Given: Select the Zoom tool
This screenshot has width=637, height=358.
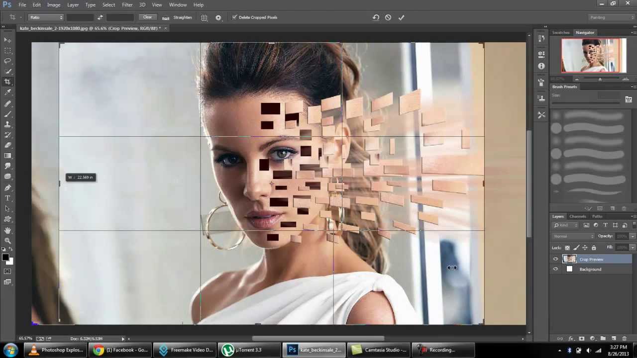Looking at the screenshot, I should pyautogui.click(x=7, y=241).
